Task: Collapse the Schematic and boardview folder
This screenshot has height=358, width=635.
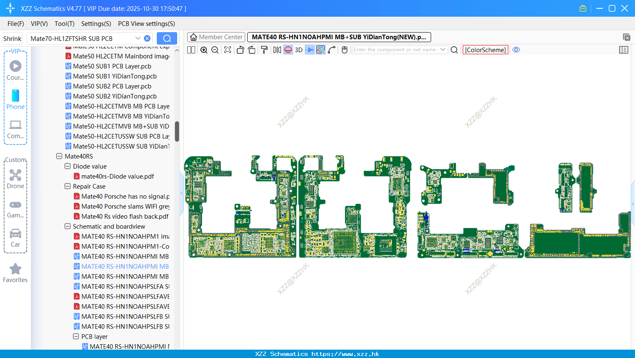Action: pos(68,227)
